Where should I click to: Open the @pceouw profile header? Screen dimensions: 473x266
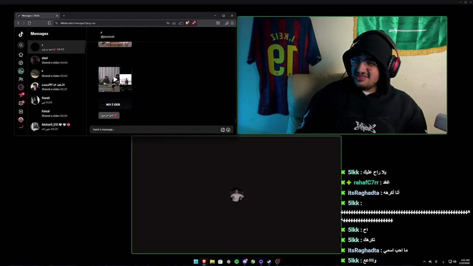click(108, 37)
